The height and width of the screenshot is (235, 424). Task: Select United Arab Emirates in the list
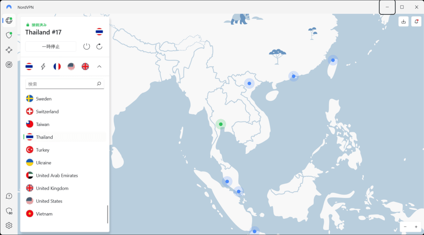pos(65,176)
